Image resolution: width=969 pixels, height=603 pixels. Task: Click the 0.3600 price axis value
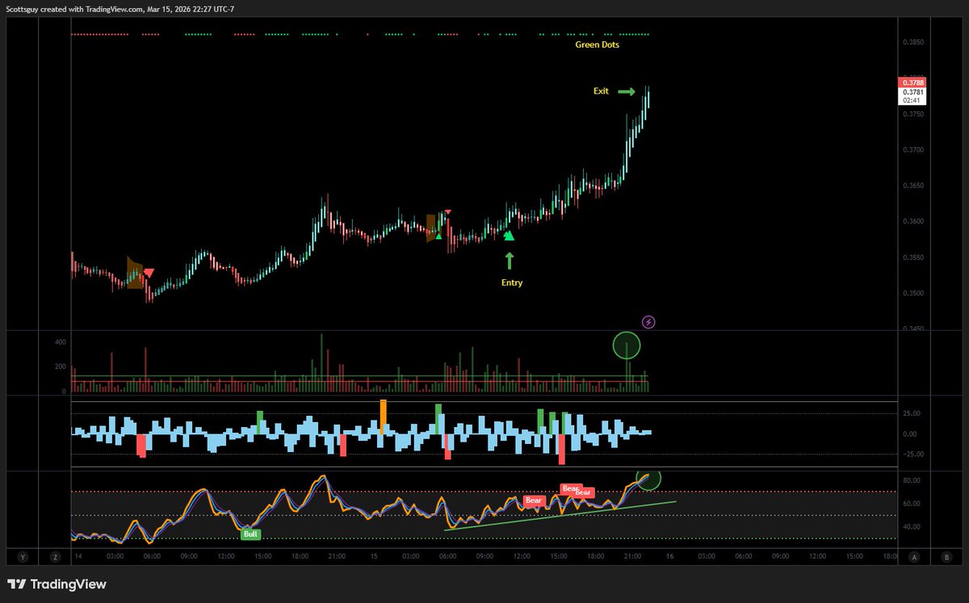coord(913,221)
